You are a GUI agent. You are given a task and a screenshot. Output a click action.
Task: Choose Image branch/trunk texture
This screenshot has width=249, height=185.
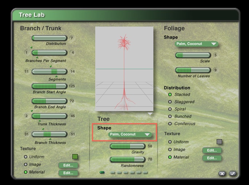pos(25,164)
